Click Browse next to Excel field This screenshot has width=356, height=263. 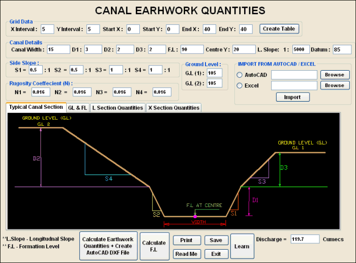tap(334, 85)
